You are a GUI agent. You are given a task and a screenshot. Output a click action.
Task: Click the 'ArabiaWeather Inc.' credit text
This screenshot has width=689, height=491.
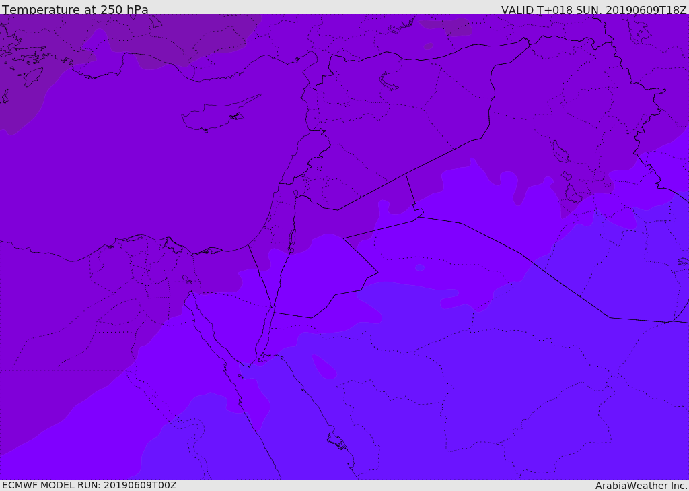[641, 486]
